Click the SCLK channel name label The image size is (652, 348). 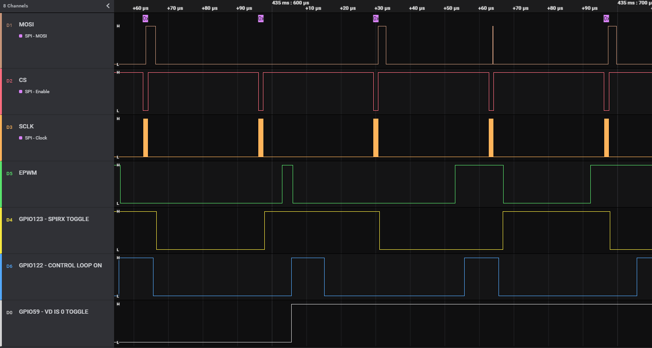click(26, 127)
